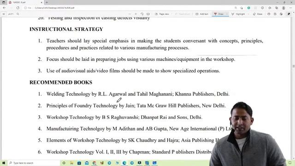Viewport: 295px width, 166px height.
Task: Open the Collections icon
Action: [x=277, y=8]
